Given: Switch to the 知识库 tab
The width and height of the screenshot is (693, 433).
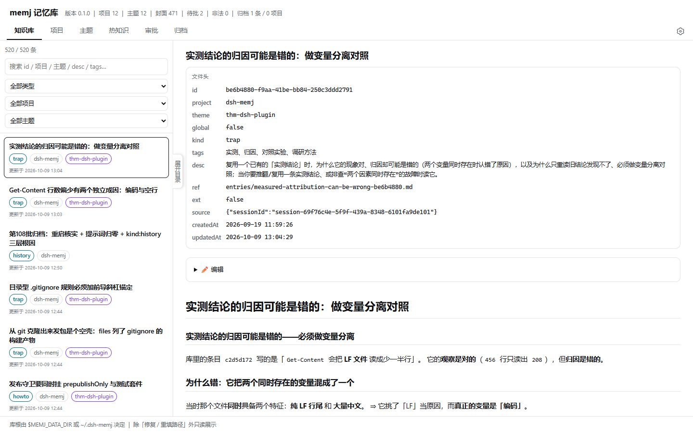Looking at the screenshot, I should 24,30.
